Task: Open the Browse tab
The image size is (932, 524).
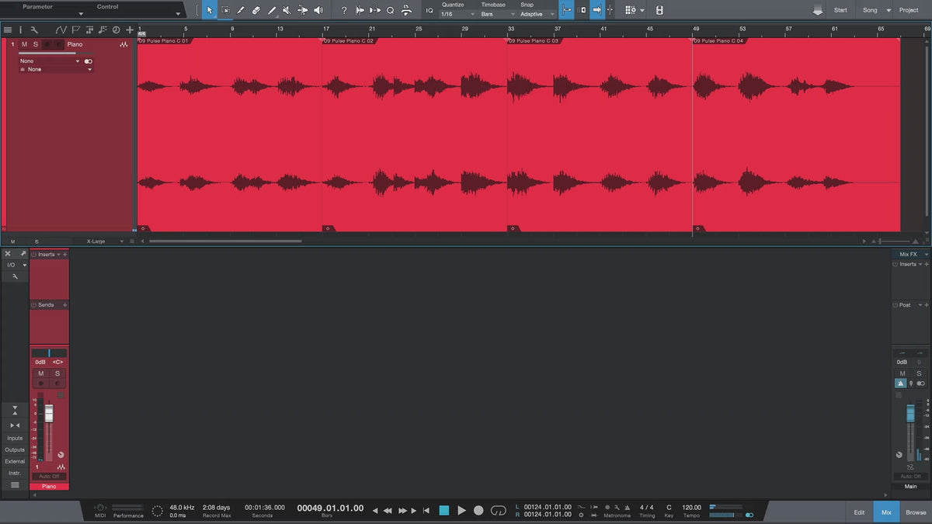Action: 916,512
